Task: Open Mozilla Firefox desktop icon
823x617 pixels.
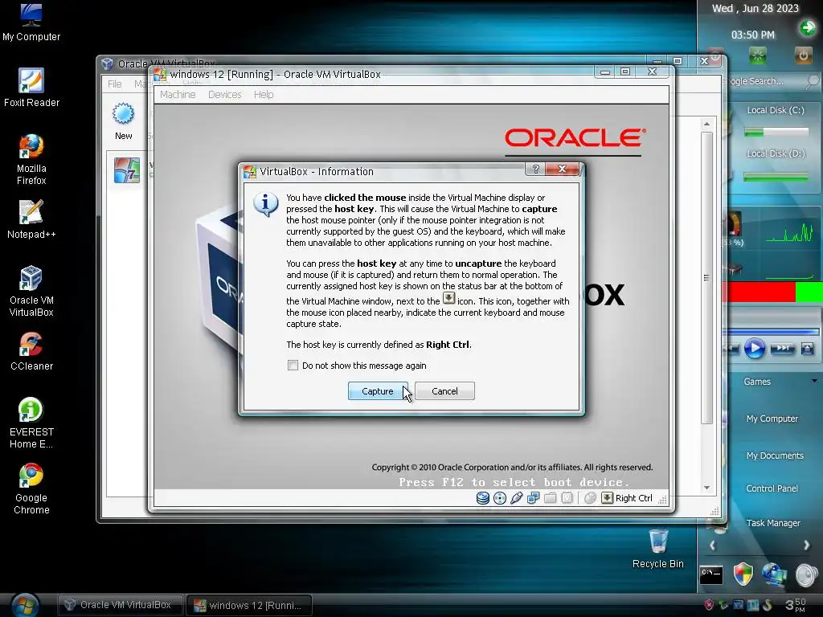Action: [x=31, y=160]
